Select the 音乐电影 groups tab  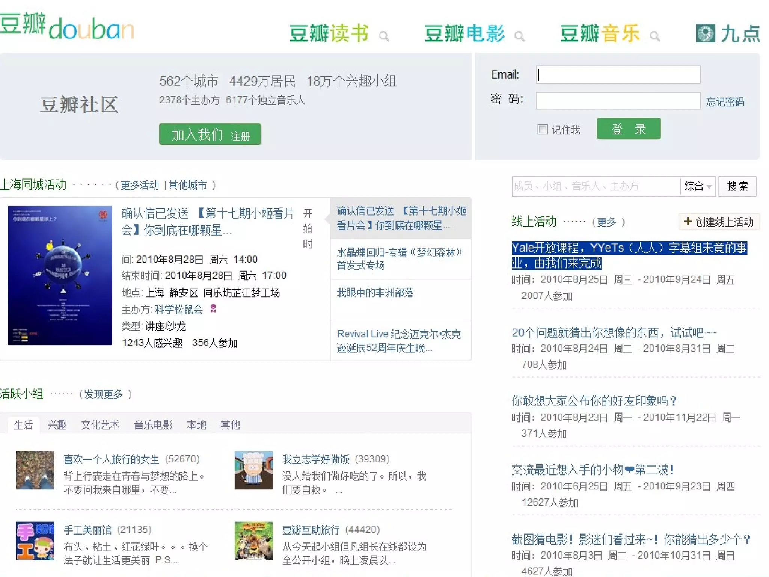pyautogui.click(x=153, y=425)
